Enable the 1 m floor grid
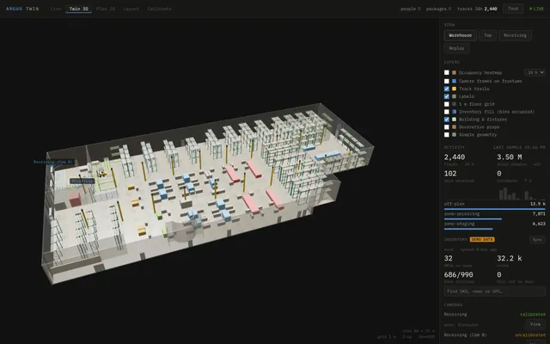Viewport: 550px width, 344px height. click(447, 104)
